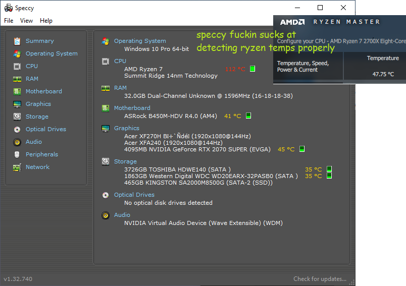Click the green indicator for Western Digital drive temperature
This screenshot has height=286, width=406.
click(329, 176)
